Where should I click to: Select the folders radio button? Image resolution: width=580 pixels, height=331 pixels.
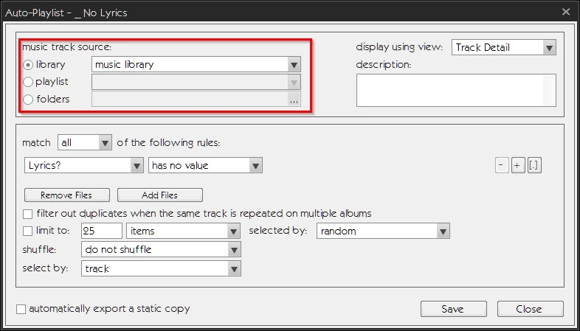pos(29,100)
